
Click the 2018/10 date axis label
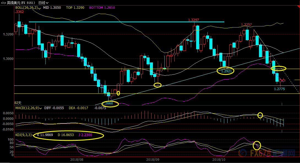coord(219,160)
